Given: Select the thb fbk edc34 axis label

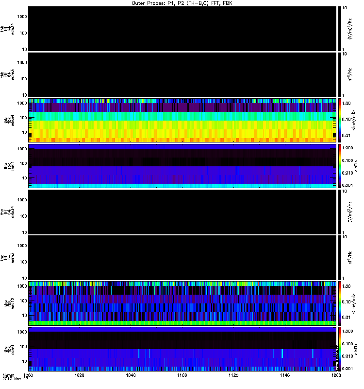Looking at the screenshot, I should coord(9,120).
